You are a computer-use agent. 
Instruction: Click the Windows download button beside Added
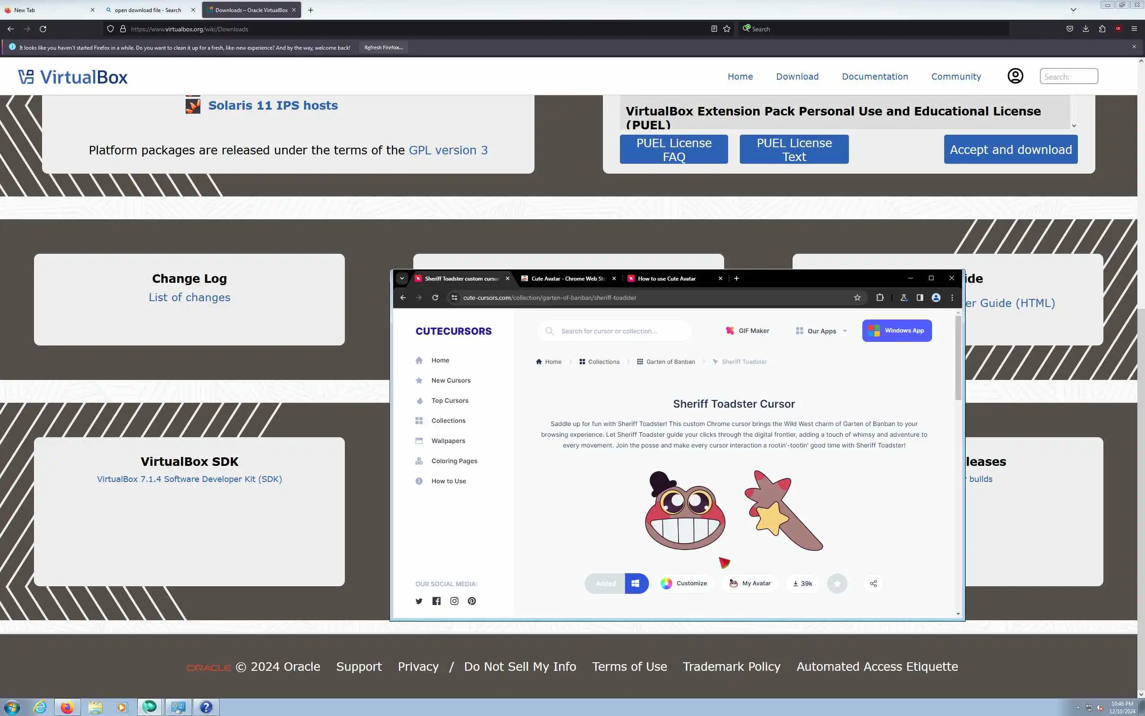click(x=636, y=584)
